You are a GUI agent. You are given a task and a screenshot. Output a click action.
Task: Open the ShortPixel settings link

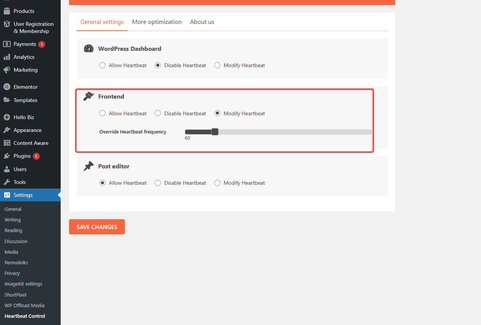(16, 295)
